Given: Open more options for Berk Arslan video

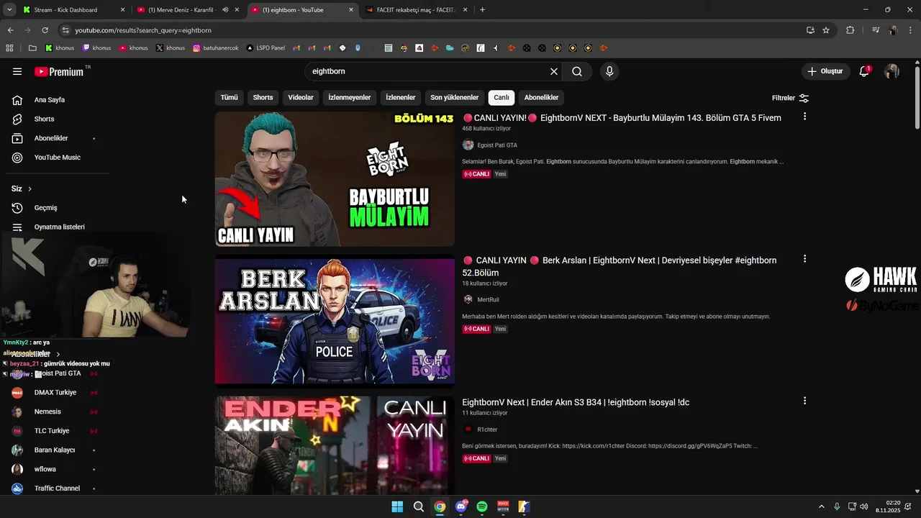Looking at the screenshot, I should pyautogui.click(x=804, y=259).
